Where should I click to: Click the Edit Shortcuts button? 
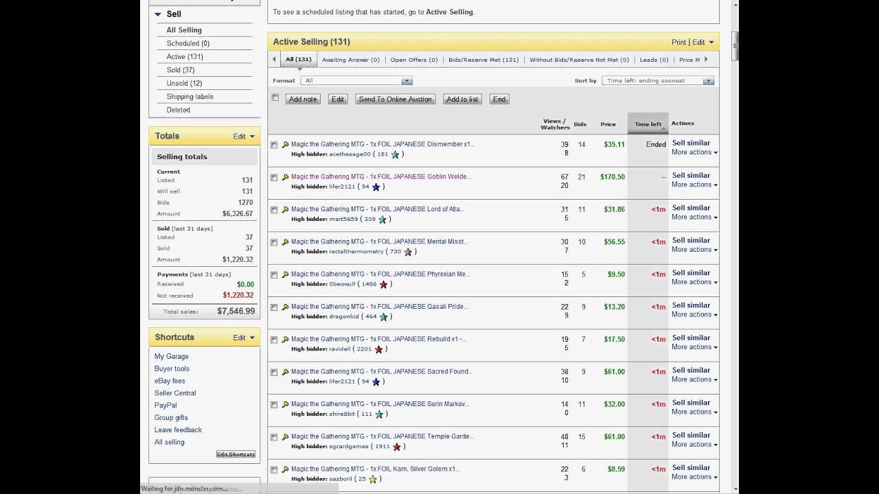pos(236,454)
